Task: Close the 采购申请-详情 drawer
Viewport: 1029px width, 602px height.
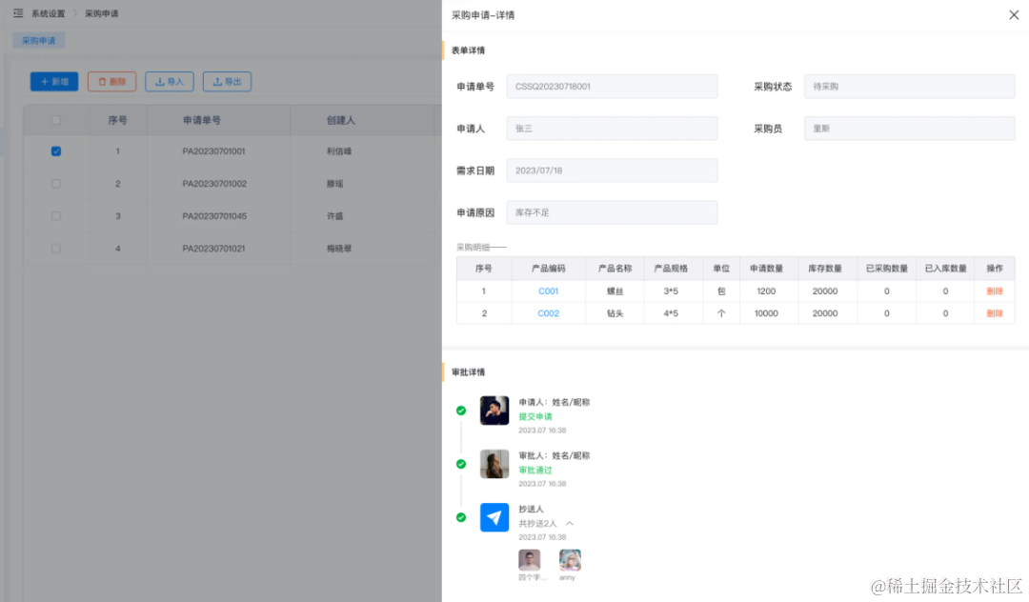Action: pyautogui.click(x=1014, y=15)
